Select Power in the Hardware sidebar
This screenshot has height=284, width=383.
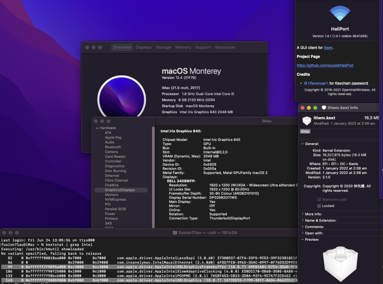[110, 214]
